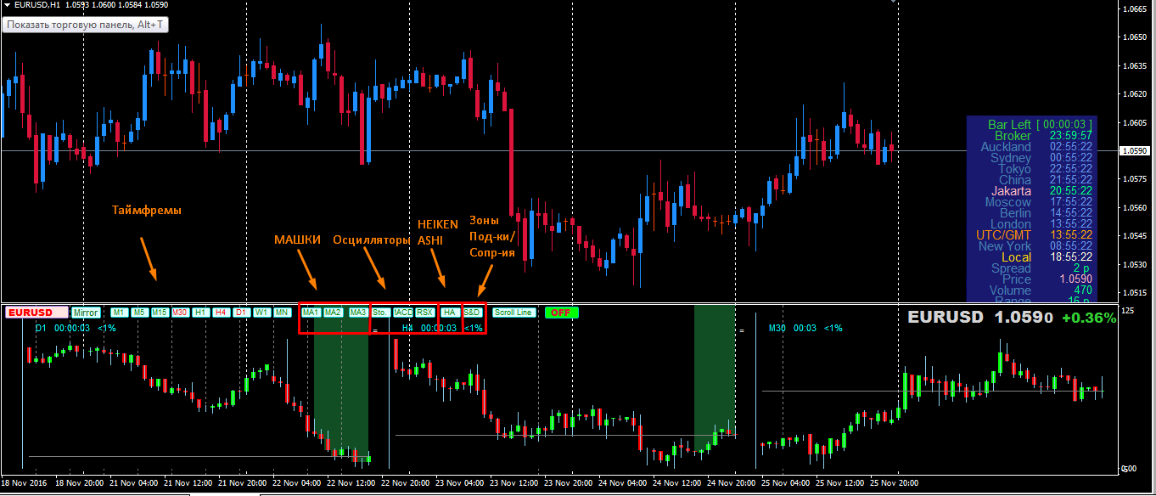The height and width of the screenshot is (496, 1156).
Task: Select the London time row
Action: tap(1041, 224)
